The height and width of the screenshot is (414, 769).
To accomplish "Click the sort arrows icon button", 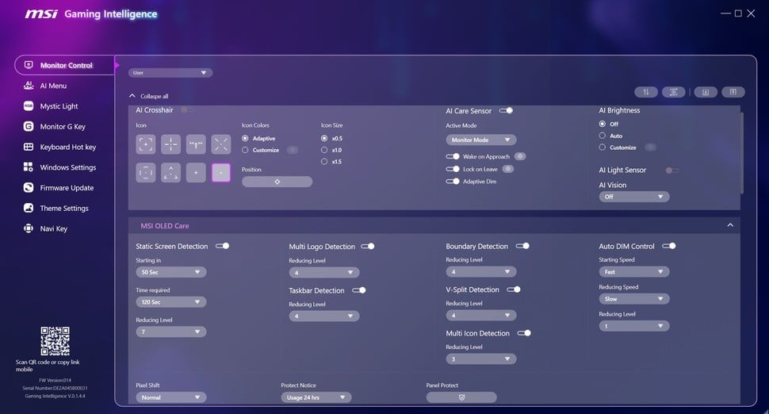I will [x=646, y=92].
